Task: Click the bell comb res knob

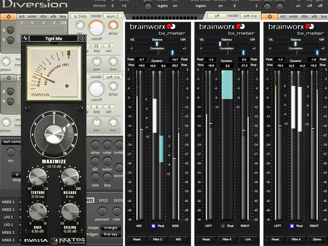Action: coord(11,152)
